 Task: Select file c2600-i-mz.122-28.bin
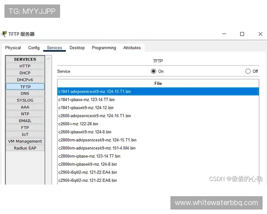[78, 124]
